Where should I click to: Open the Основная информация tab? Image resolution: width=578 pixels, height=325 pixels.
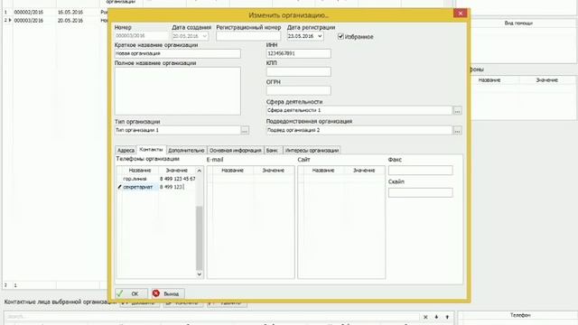point(235,151)
